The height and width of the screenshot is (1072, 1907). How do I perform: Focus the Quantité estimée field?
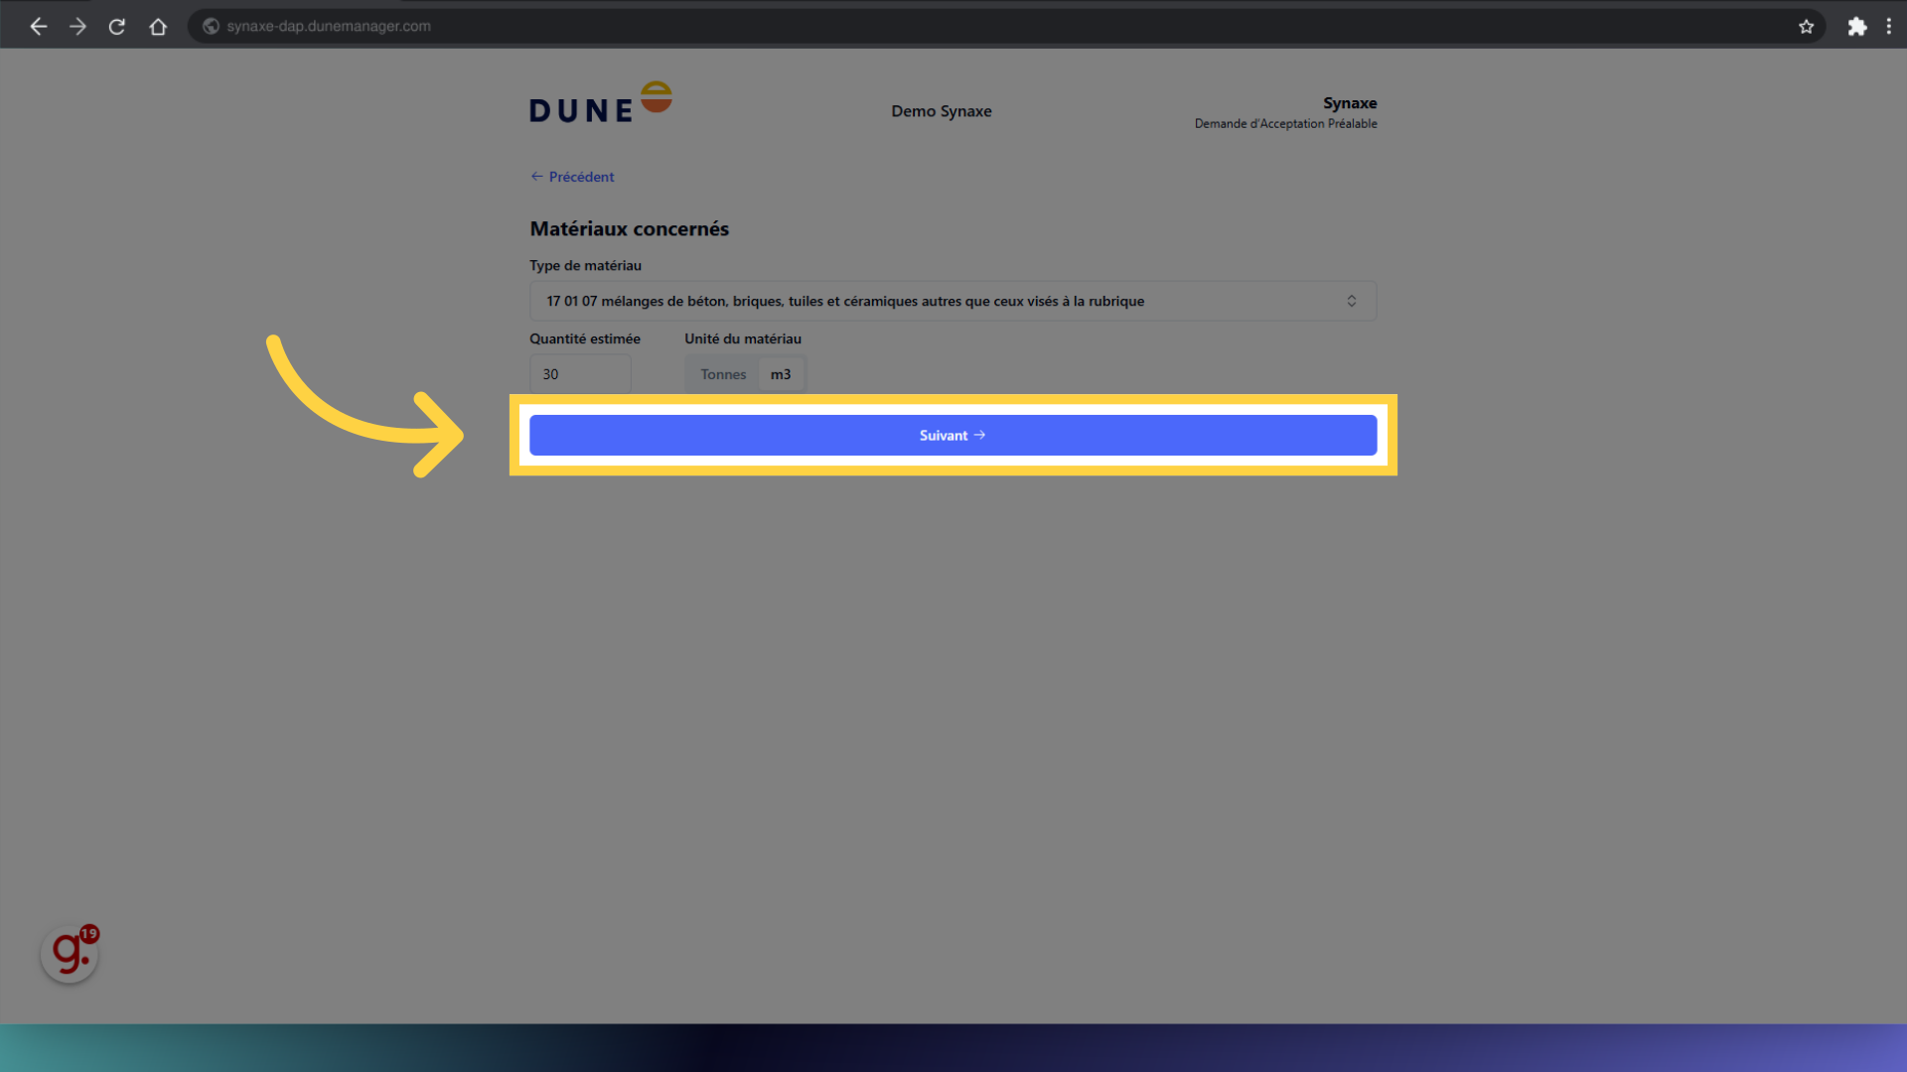coord(580,374)
